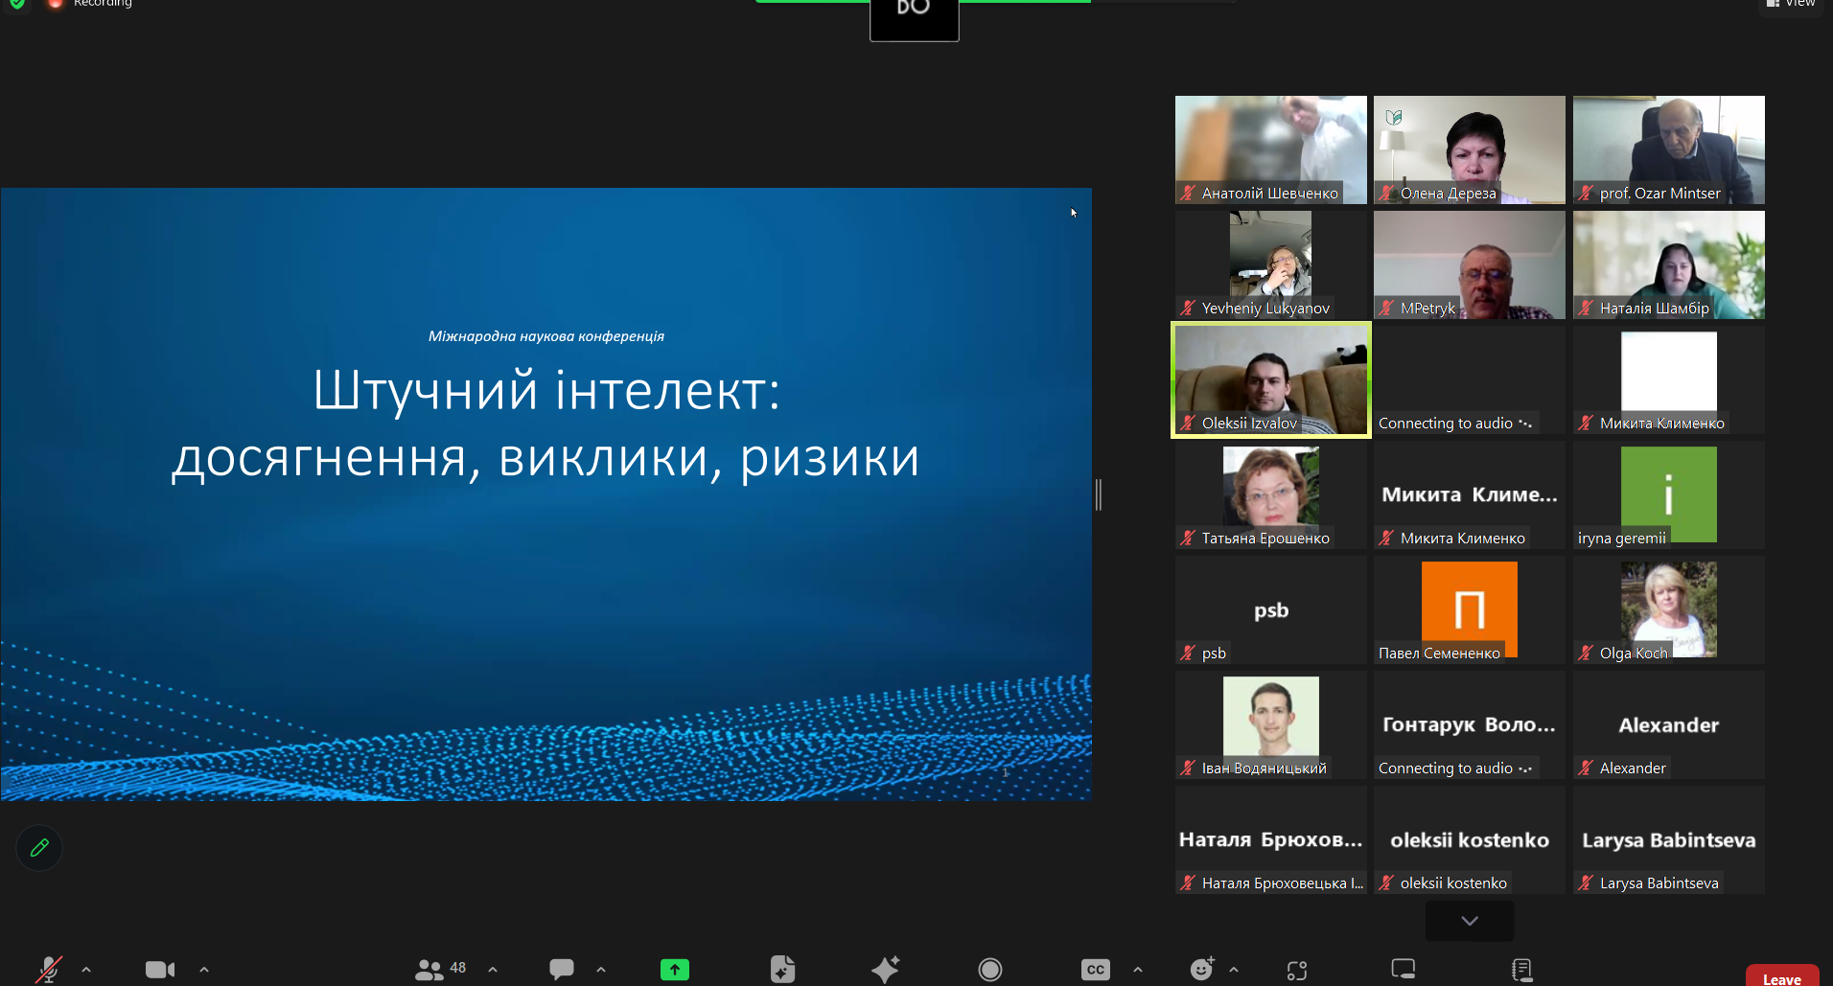The image size is (1833, 986).
Task: Click muted mic icon on Татьяна Ерошенко
Action: (1188, 538)
